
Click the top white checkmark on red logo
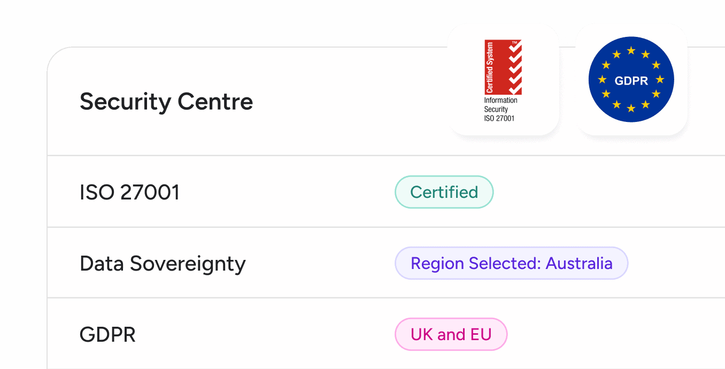click(x=515, y=49)
